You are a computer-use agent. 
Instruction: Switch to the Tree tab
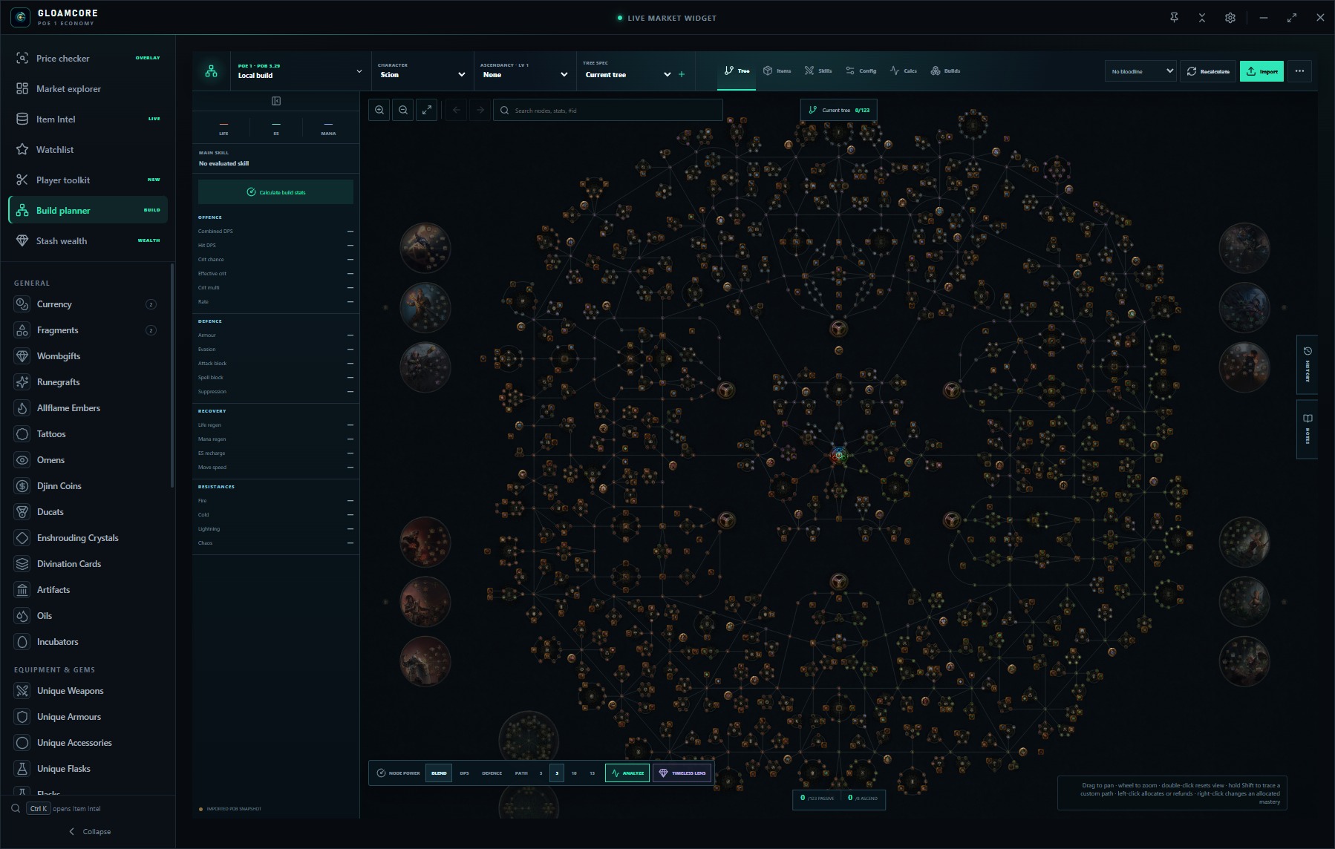coord(737,71)
